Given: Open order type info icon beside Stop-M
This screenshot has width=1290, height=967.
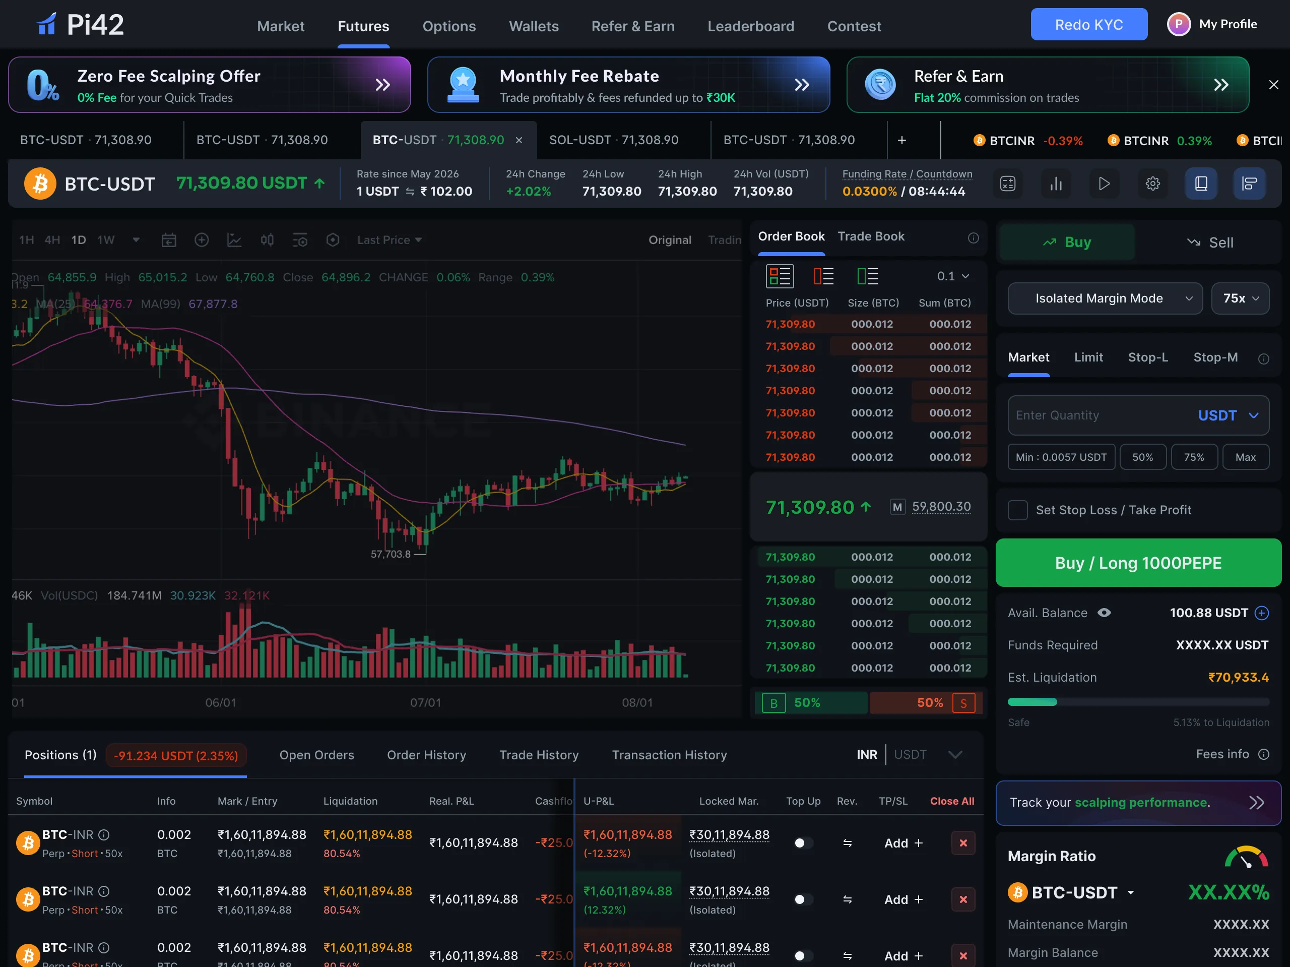Looking at the screenshot, I should pyautogui.click(x=1263, y=358).
